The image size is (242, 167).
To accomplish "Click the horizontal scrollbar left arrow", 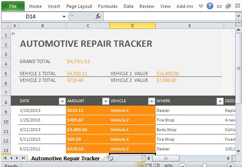I will pyautogui.click(x=149, y=158).
